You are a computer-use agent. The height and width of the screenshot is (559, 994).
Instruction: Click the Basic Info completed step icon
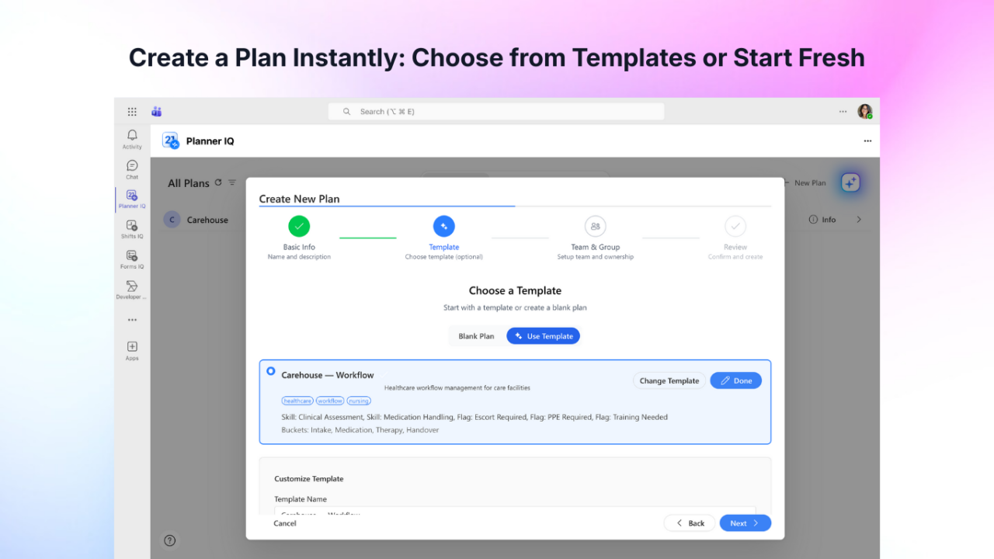pos(299,227)
